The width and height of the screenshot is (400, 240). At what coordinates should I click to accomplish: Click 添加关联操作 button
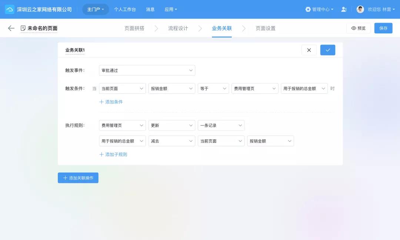pos(78,178)
